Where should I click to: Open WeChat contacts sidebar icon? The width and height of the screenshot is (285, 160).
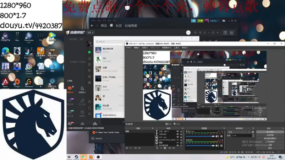point(89,58)
